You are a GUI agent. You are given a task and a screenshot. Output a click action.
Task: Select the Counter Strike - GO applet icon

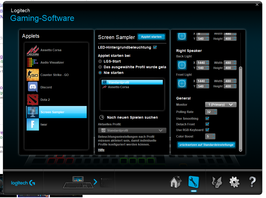coord(33,75)
